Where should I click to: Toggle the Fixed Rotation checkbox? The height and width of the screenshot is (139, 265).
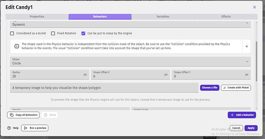(53, 33)
